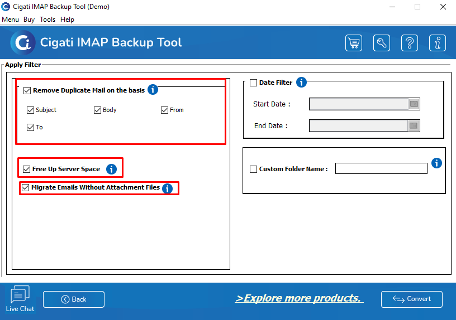Screen dimensions: 456x320
Task: Follow the Explore more products link
Action: pos(299,298)
